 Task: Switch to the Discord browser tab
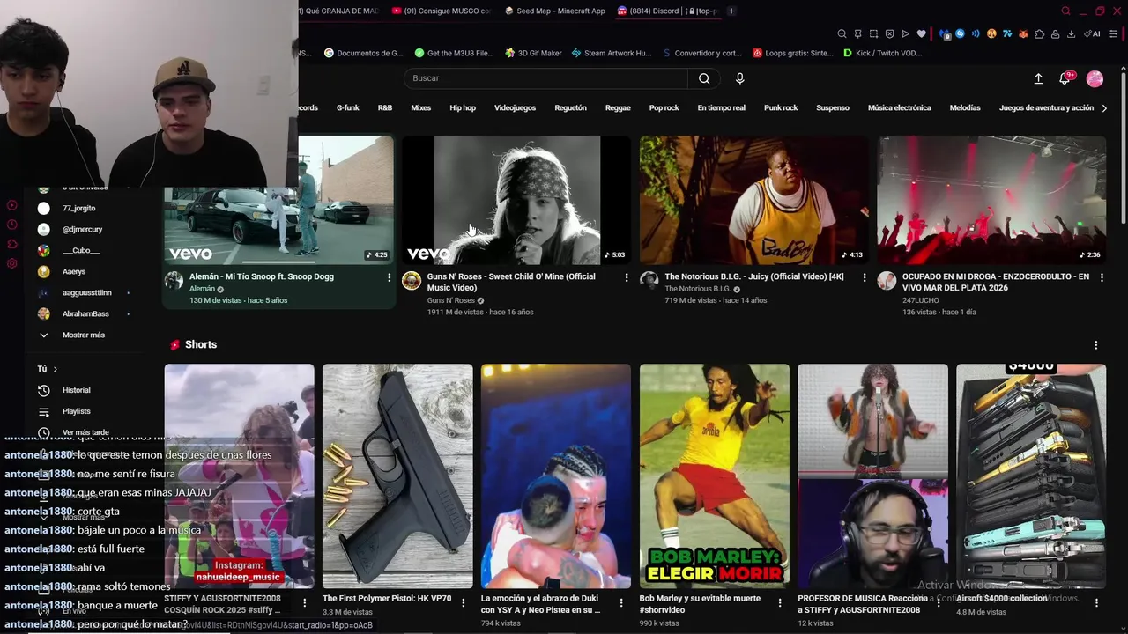pyautogui.click(x=667, y=11)
